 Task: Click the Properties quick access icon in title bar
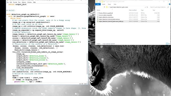coord(100,2)
